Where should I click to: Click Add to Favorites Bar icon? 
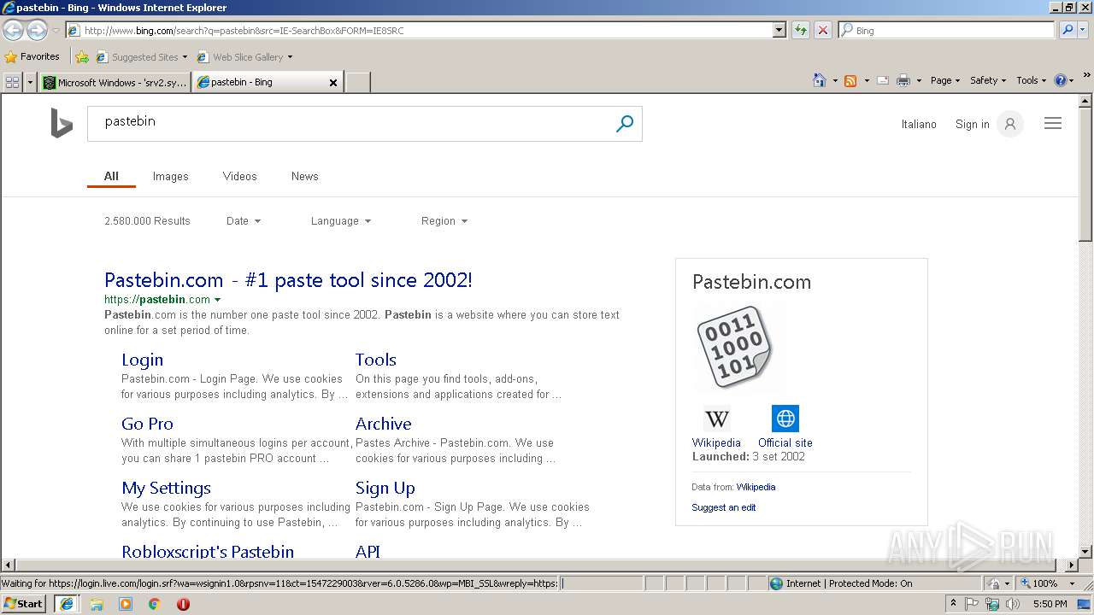click(82, 57)
